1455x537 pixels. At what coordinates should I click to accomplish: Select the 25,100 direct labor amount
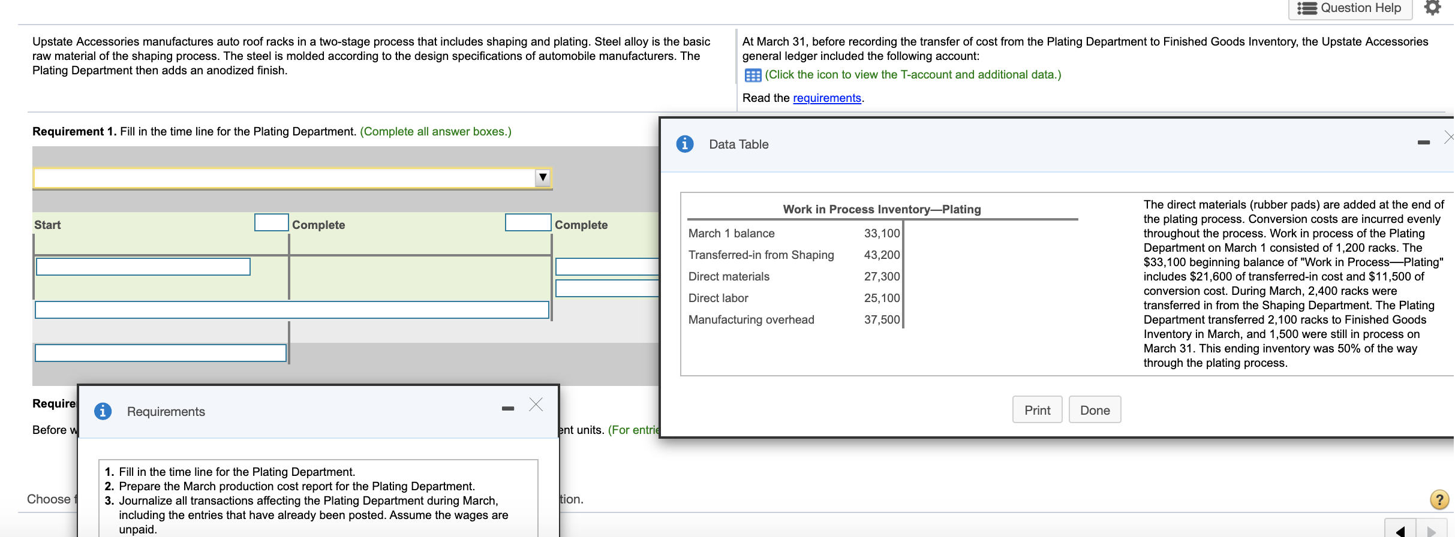[882, 298]
